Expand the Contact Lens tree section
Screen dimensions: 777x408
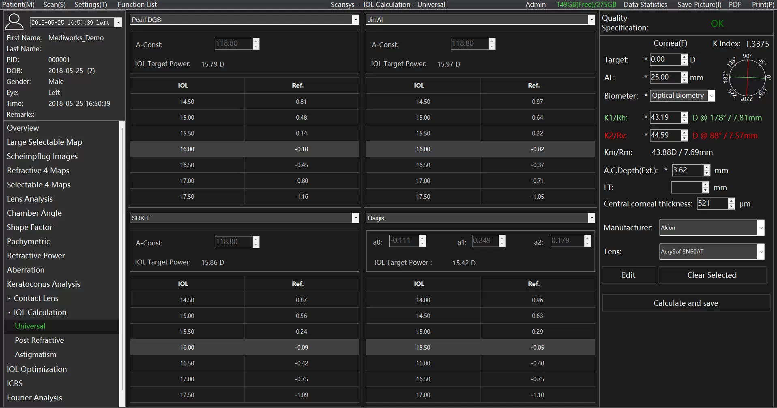pos(9,298)
